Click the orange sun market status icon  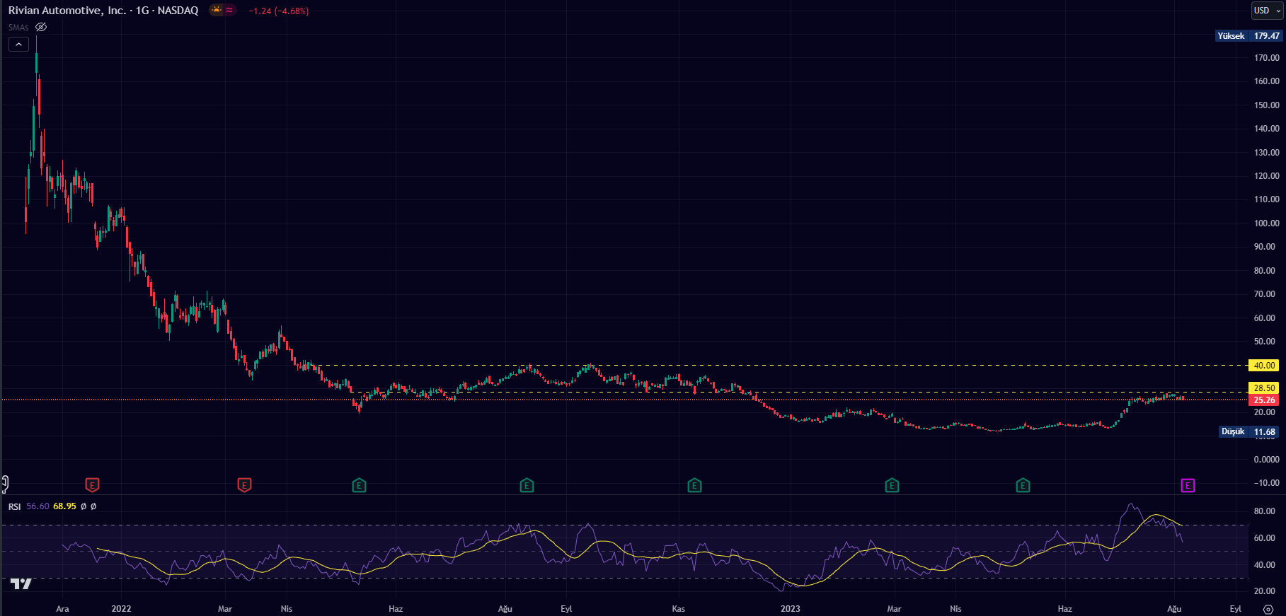pyautogui.click(x=217, y=10)
